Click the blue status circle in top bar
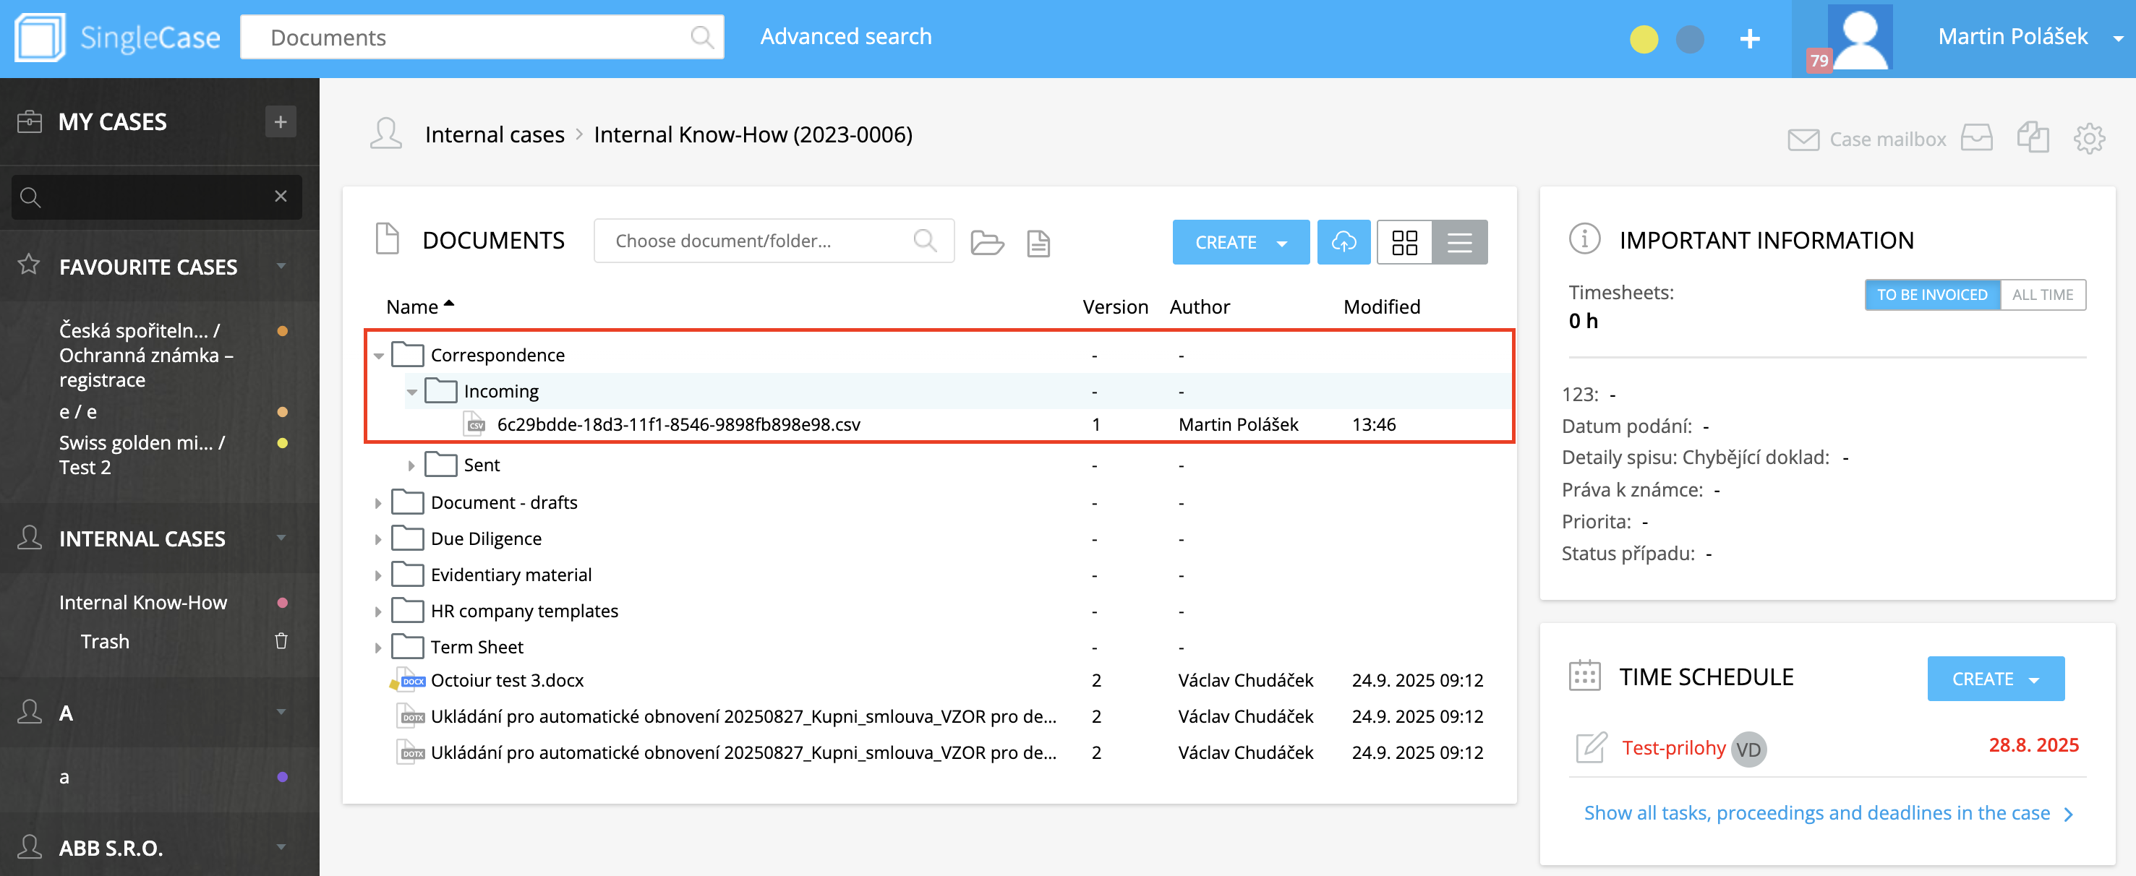 pos(1690,39)
